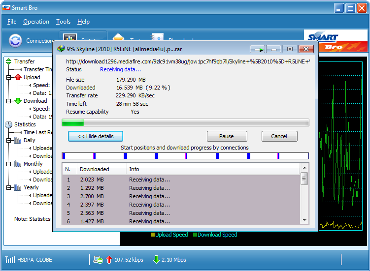Image resolution: width=370 pixels, height=271 pixels.
Task: Click the Daily chart icon
Action: click(x=18, y=140)
